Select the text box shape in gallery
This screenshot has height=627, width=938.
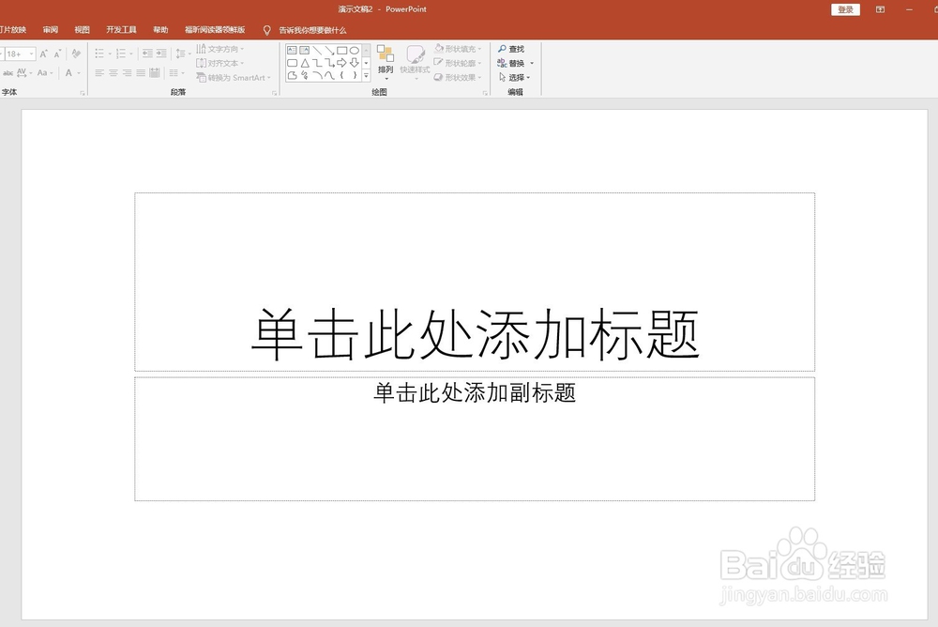pyautogui.click(x=292, y=51)
